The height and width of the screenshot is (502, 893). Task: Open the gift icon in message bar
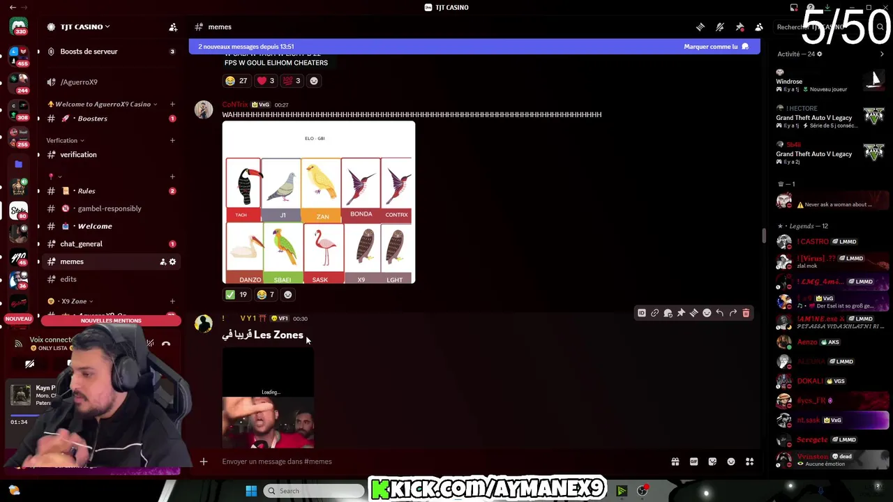pyautogui.click(x=675, y=462)
